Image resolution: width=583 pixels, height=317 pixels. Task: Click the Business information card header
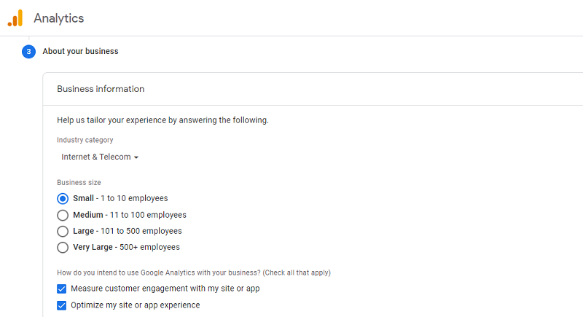coord(101,89)
